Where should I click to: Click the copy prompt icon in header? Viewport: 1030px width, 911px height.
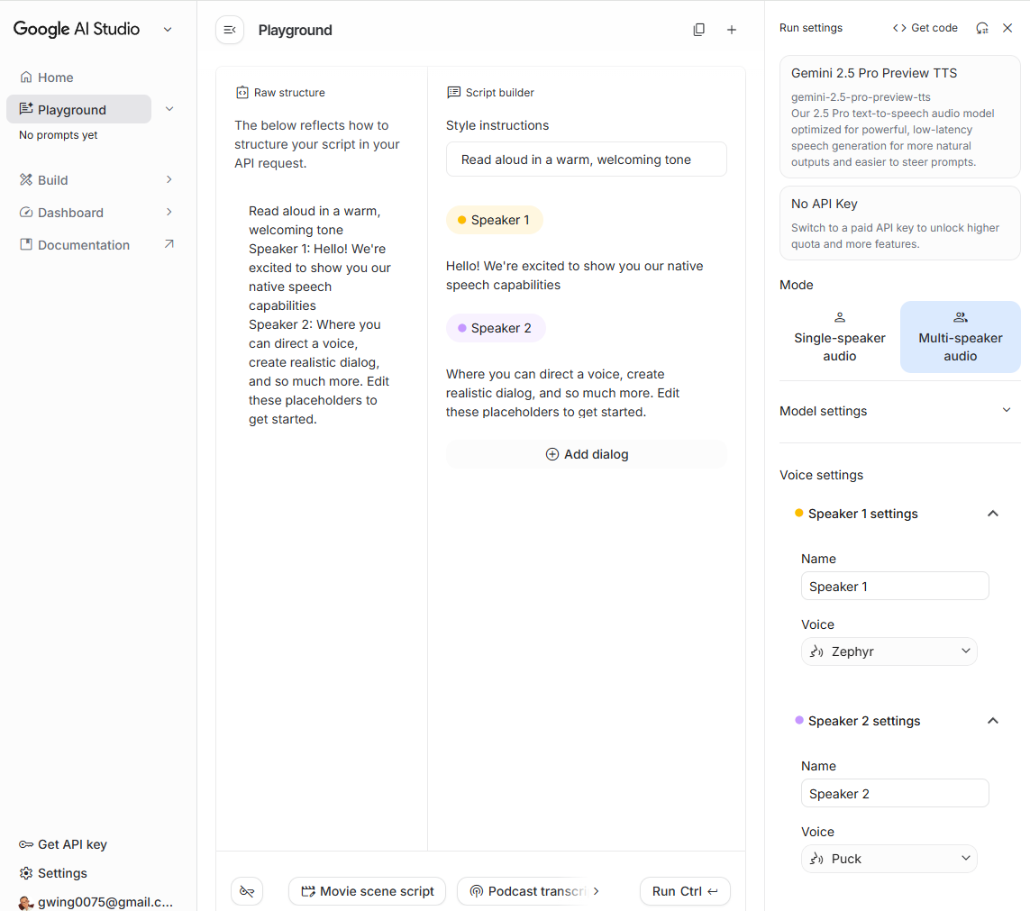coord(698,30)
